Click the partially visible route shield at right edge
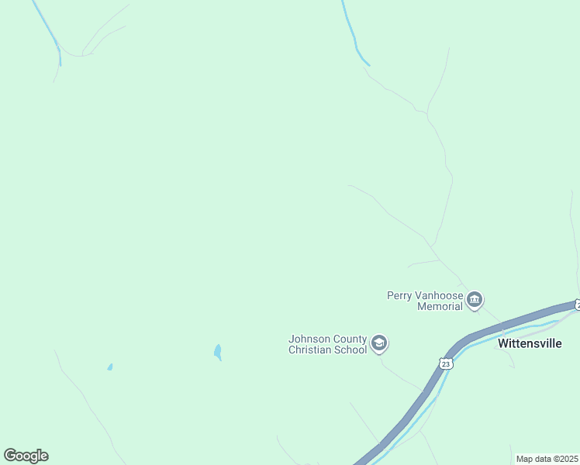The height and width of the screenshot is (465, 580). pos(578,305)
